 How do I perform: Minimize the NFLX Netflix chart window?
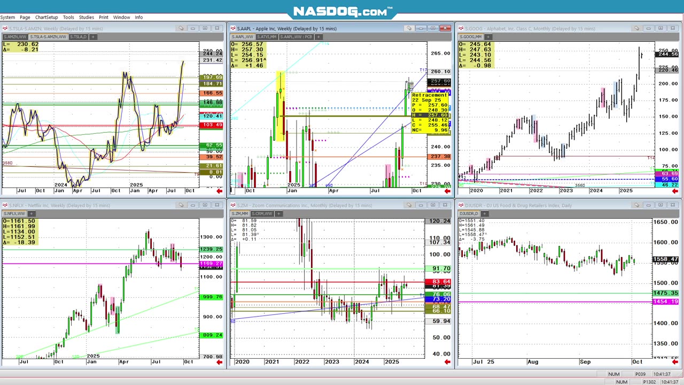[x=193, y=205]
